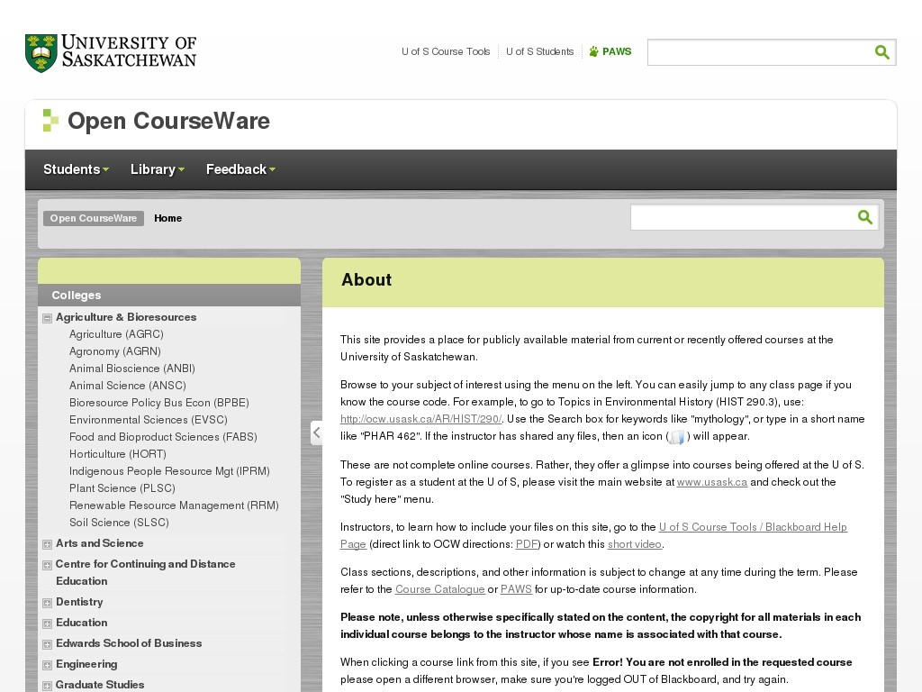922x692 pixels.
Task: Open the U of S Course Tools link
Action: click(x=446, y=51)
